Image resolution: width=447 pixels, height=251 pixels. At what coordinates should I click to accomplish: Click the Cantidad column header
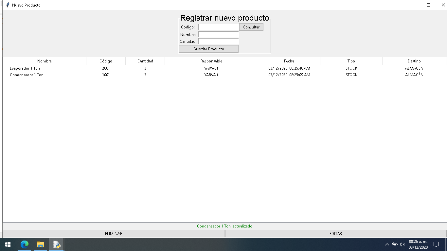(145, 61)
